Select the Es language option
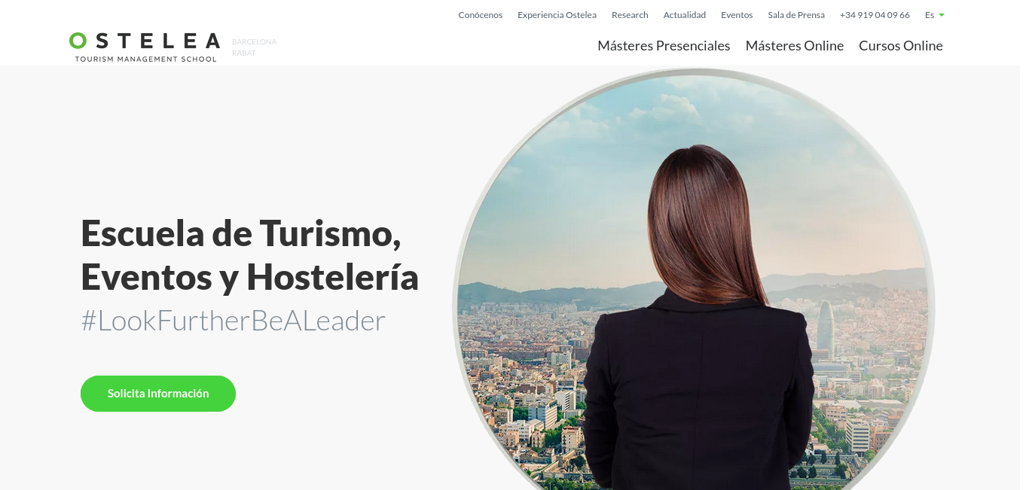This screenshot has height=490, width=1029. click(x=930, y=15)
